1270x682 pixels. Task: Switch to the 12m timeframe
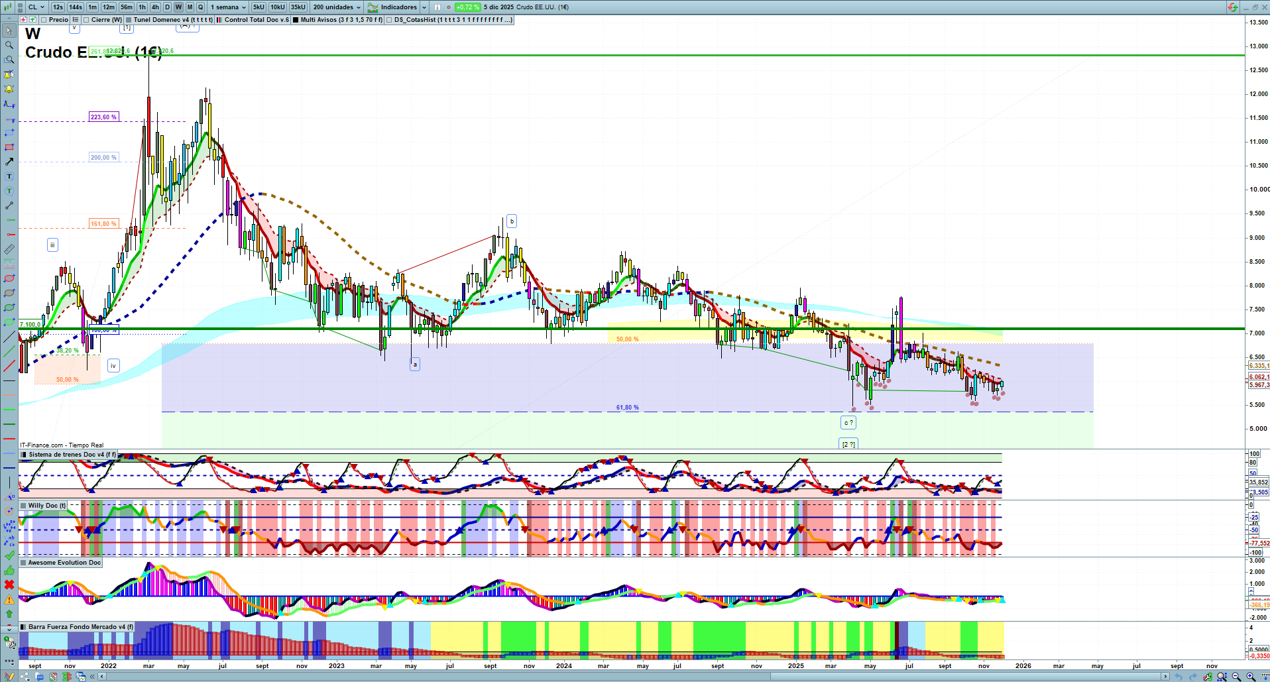pos(109,7)
